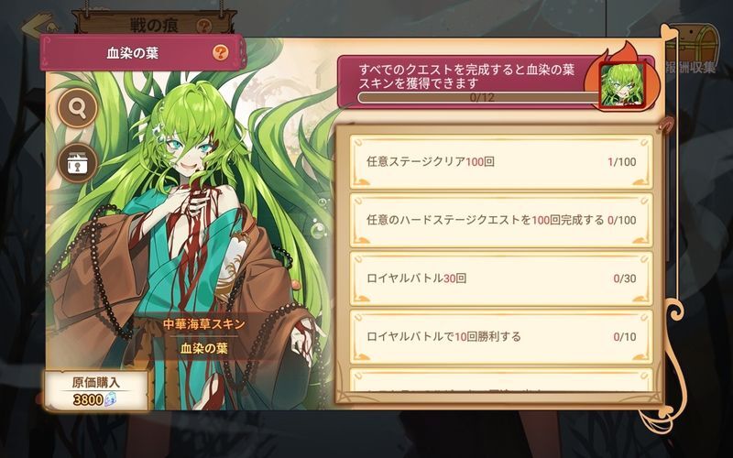Viewport: 733px width, 458px height.
Task: Select the ハードステージクエスト100回 quest row
Action: click(x=501, y=220)
